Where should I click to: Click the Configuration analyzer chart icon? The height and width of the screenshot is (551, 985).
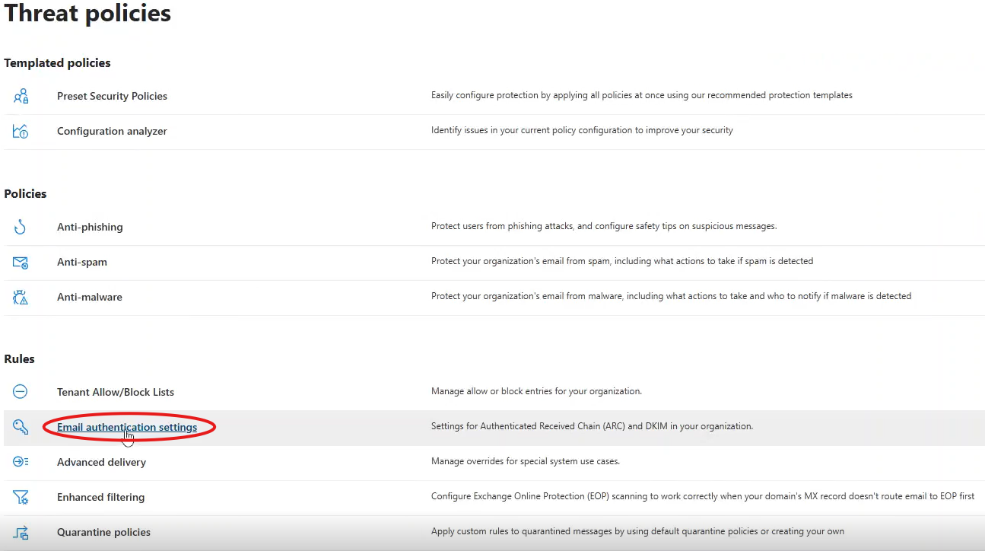[x=21, y=131]
